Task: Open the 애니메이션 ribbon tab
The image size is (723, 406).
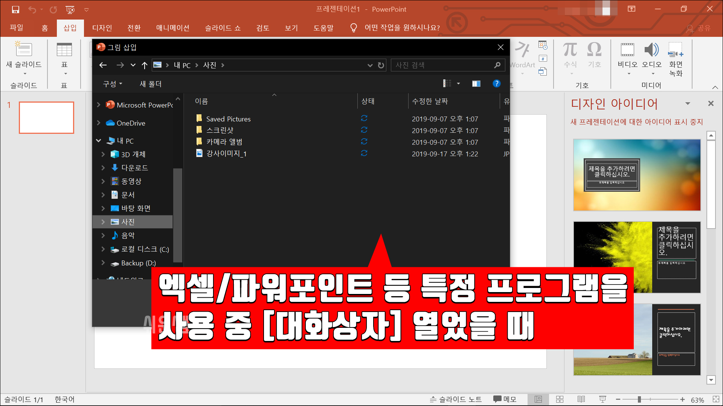Action: 172,28
